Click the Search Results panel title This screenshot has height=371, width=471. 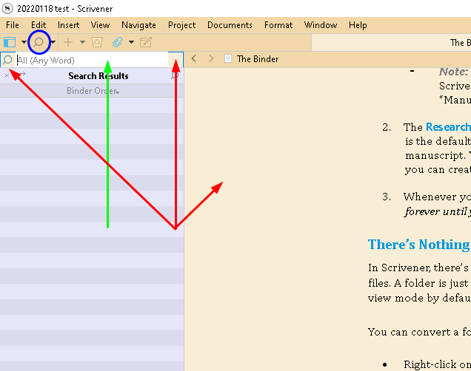pos(98,76)
